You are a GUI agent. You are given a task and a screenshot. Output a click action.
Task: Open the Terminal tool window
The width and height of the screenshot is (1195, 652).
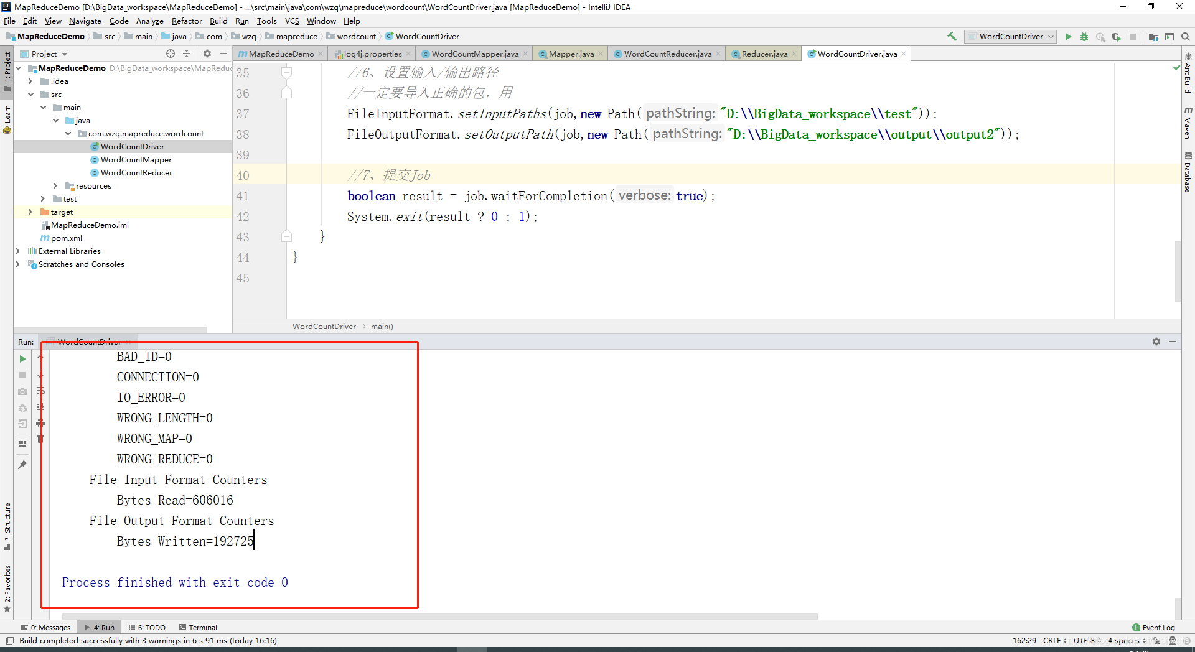point(198,628)
